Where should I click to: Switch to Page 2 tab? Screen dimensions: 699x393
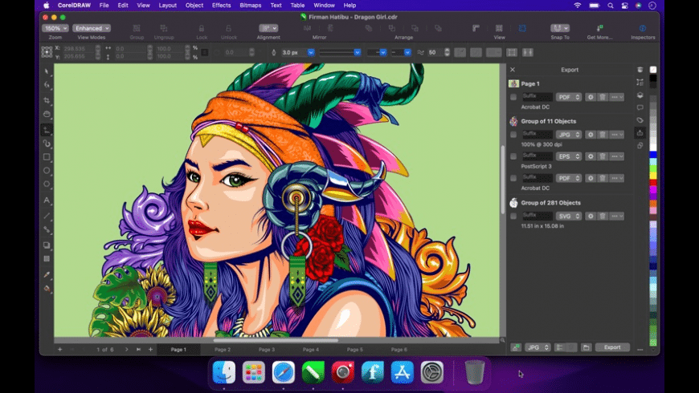tap(223, 350)
